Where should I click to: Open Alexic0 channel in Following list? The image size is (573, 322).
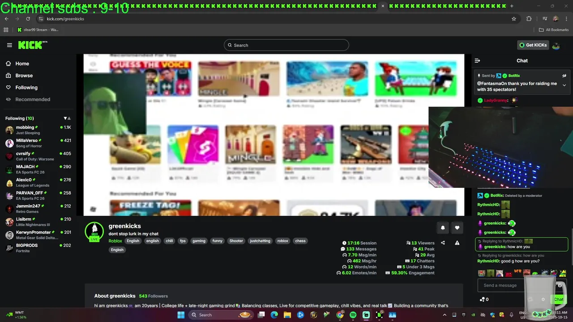pos(38,182)
